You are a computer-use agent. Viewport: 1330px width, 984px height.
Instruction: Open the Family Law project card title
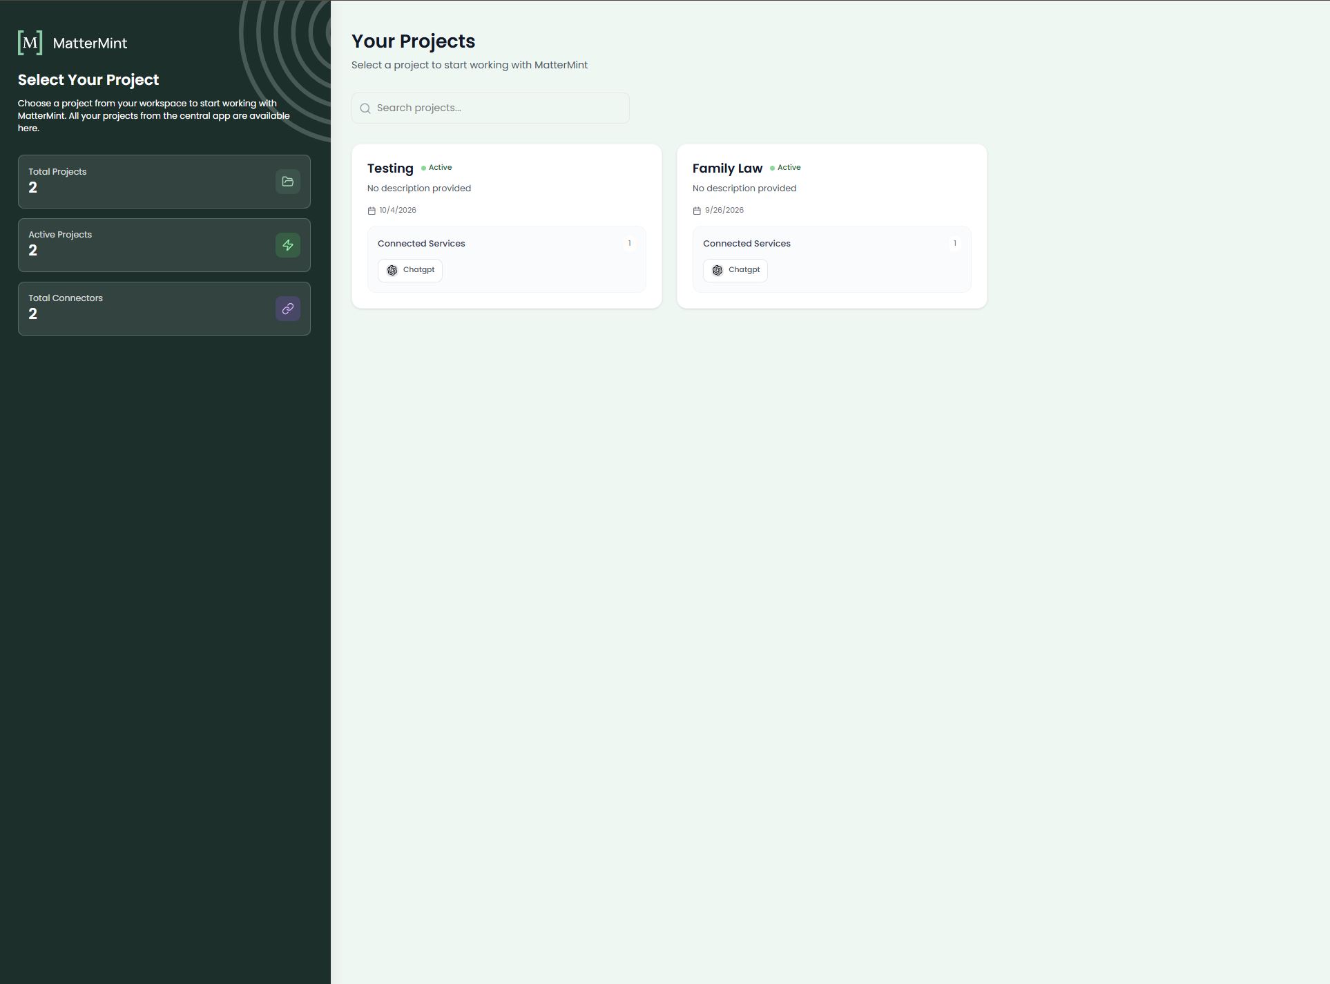pos(727,168)
